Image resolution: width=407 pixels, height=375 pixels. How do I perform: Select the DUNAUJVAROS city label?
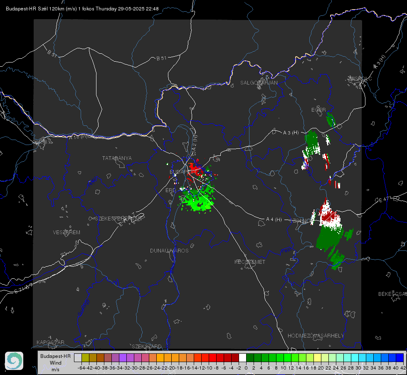pyautogui.click(x=169, y=250)
